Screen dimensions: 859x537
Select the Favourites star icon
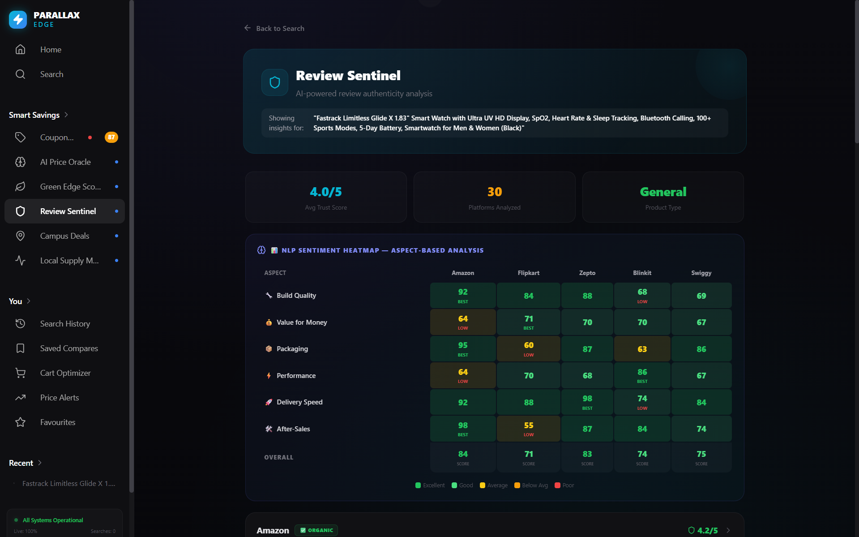pyautogui.click(x=20, y=422)
